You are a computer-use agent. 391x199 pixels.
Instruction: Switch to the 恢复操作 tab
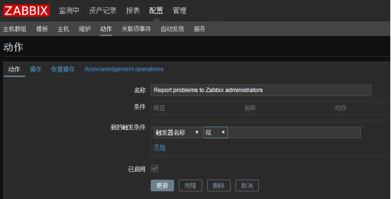(x=63, y=69)
